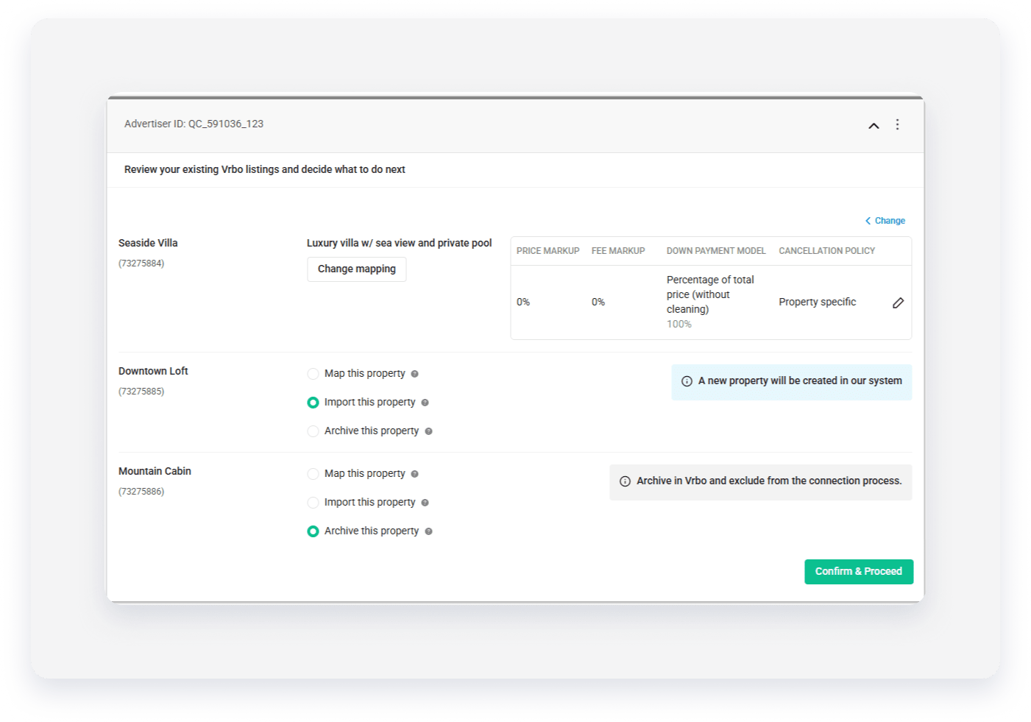This screenshot has width=1031, height=722.
Task: Click Change mapping button
Action: tap(357, 269)
